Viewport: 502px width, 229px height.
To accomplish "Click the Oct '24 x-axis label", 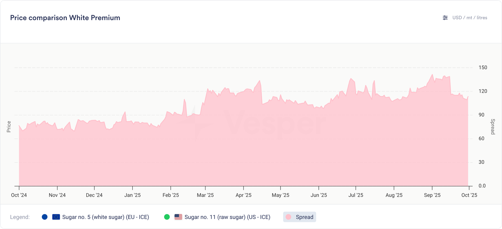I will [19, 195].
